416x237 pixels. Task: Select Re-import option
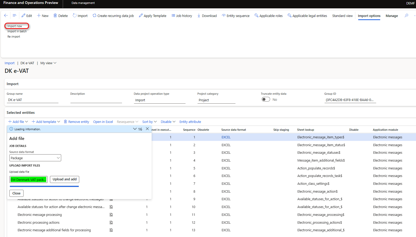pos(14,37)
